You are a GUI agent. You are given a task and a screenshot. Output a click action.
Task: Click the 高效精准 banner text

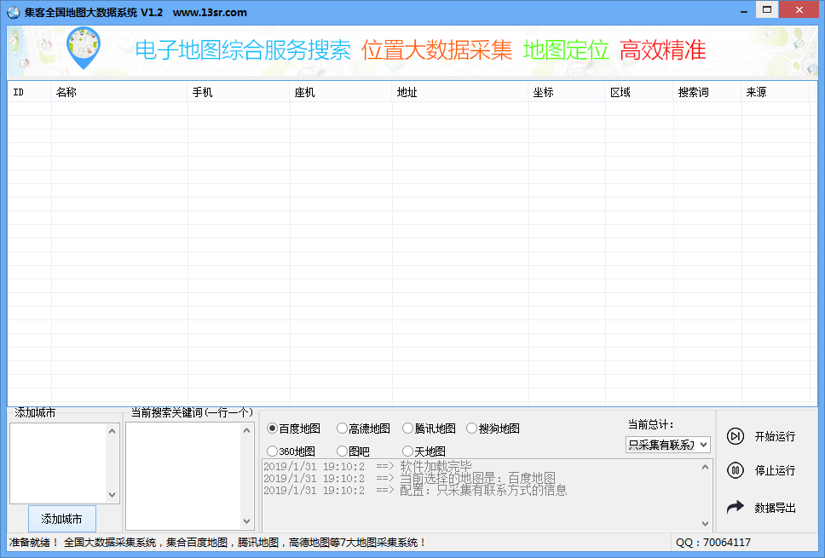click(662, 50)
